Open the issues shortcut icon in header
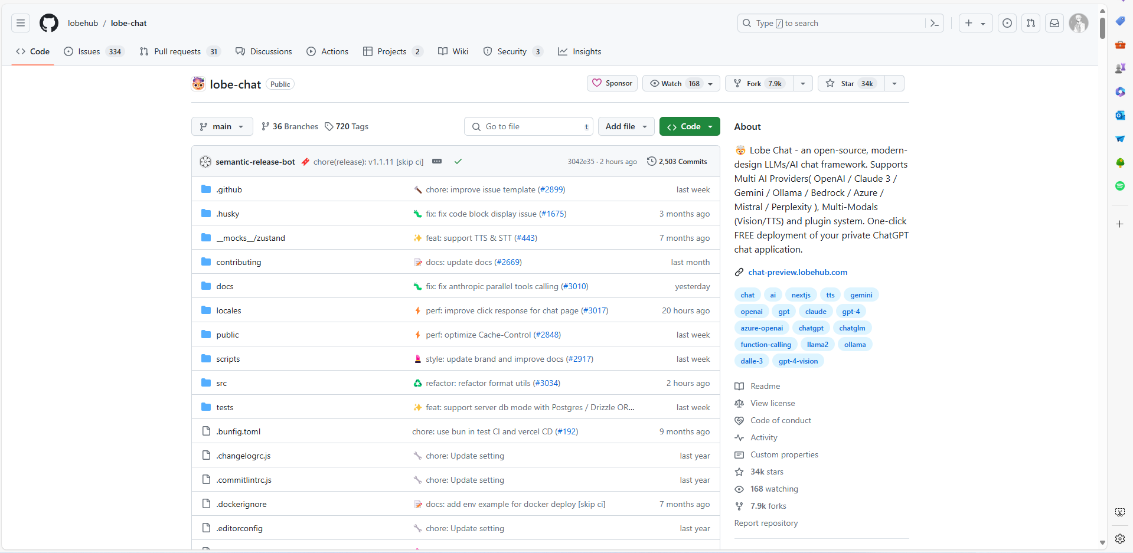1133x553 pixels. 1007,23
